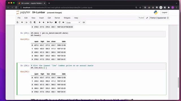Click the '1997-04-01' date in Out[26]

pos(61,92)
